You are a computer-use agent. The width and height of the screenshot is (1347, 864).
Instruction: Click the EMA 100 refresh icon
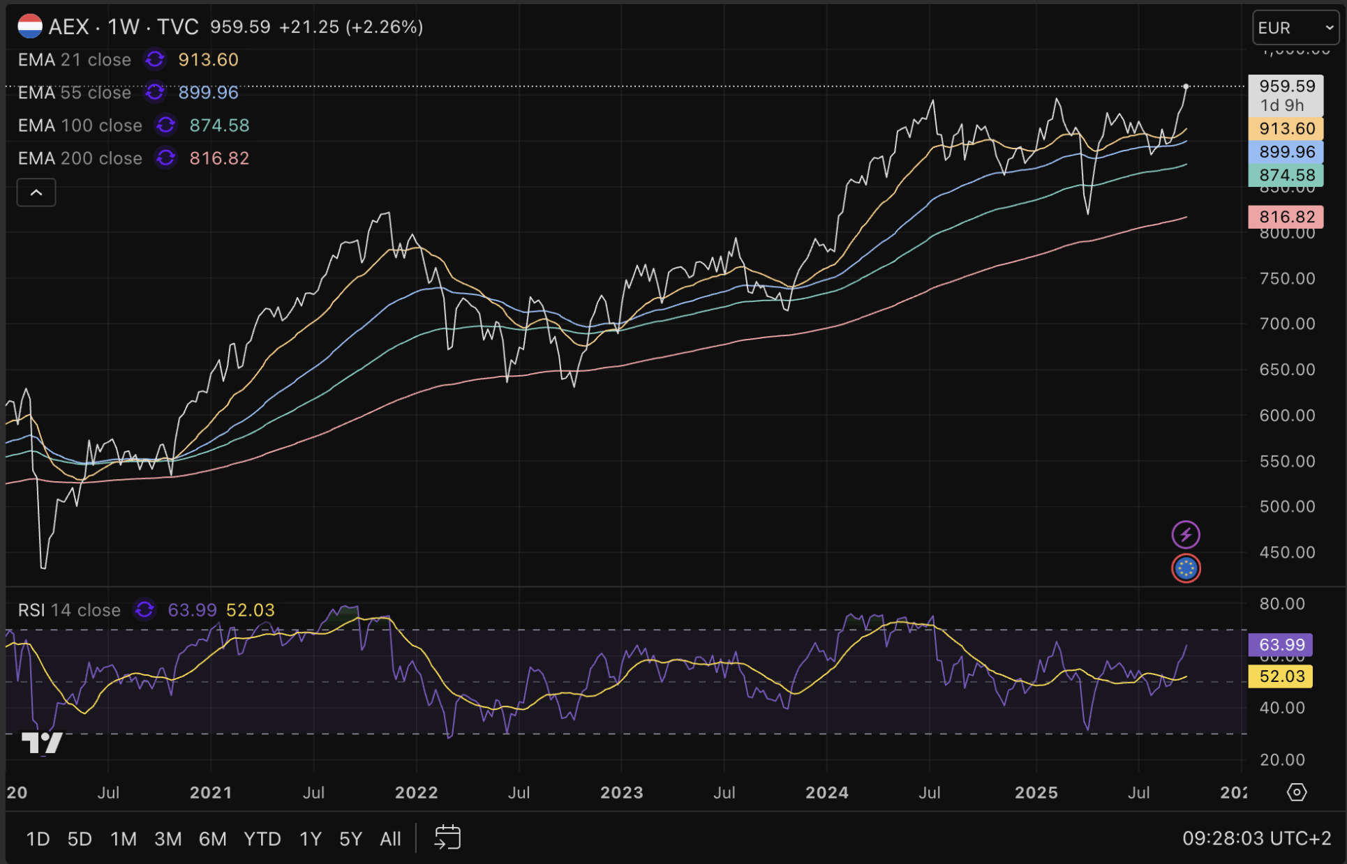(166, 126)
